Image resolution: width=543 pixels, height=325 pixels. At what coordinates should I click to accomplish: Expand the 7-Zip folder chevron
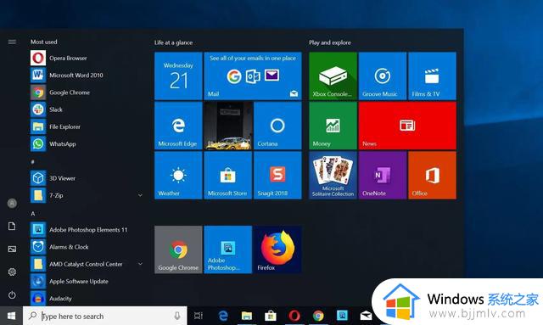click(140, 195)
